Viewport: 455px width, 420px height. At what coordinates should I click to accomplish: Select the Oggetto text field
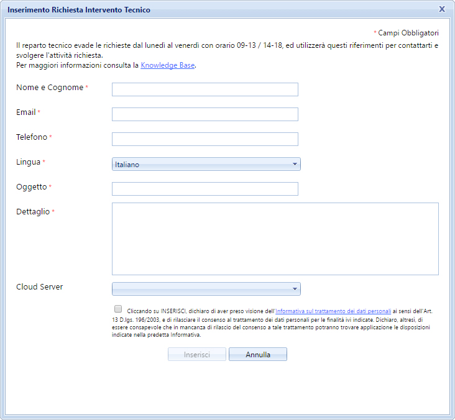click(x=205, y=189)
